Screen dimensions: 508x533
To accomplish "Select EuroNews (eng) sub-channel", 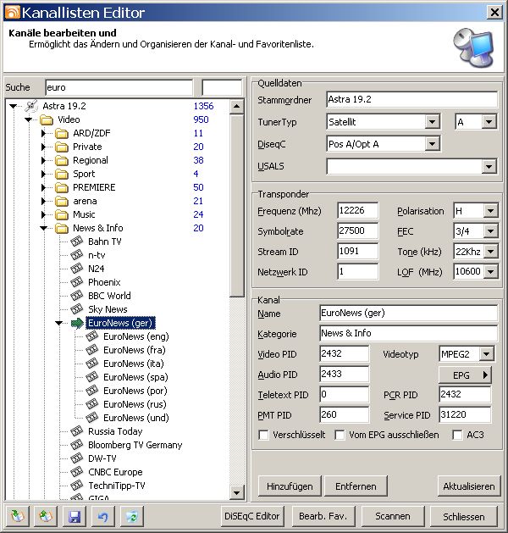I will coord(135,336).
